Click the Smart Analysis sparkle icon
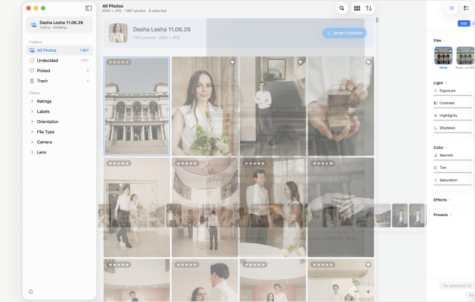The height and width of the screenshot is (302, 475). coord(328,33)
